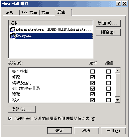Toggle Allow checkbox for 写入
This screenshot has width=129, height=138.
tap(92, 100)
